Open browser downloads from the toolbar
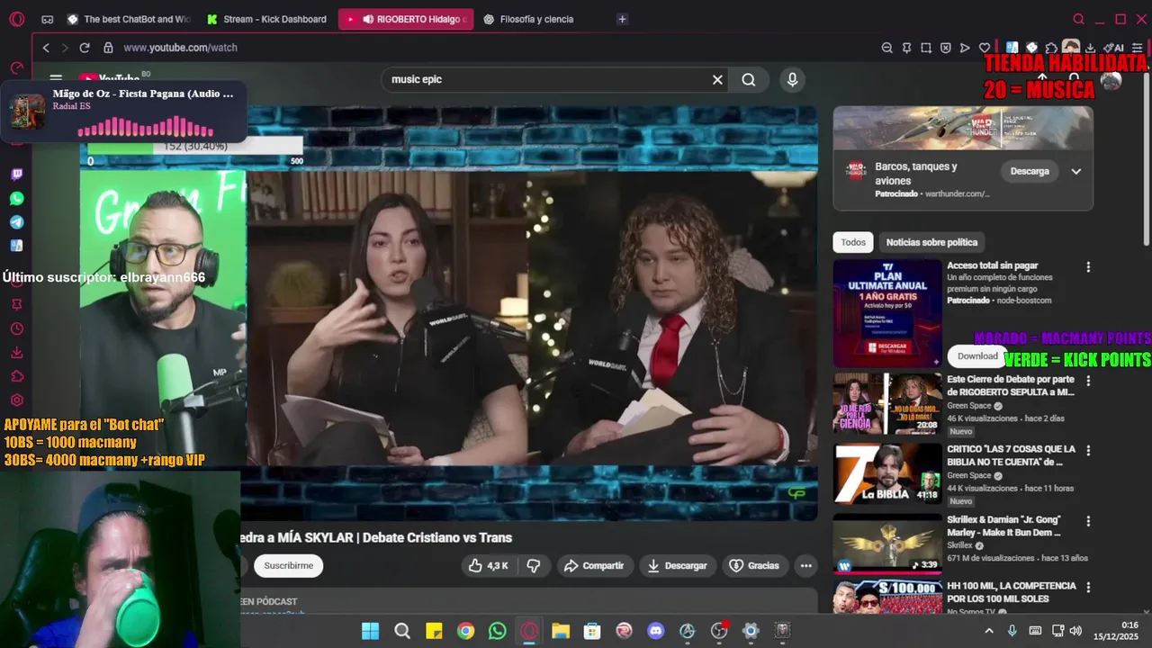 1091,48
